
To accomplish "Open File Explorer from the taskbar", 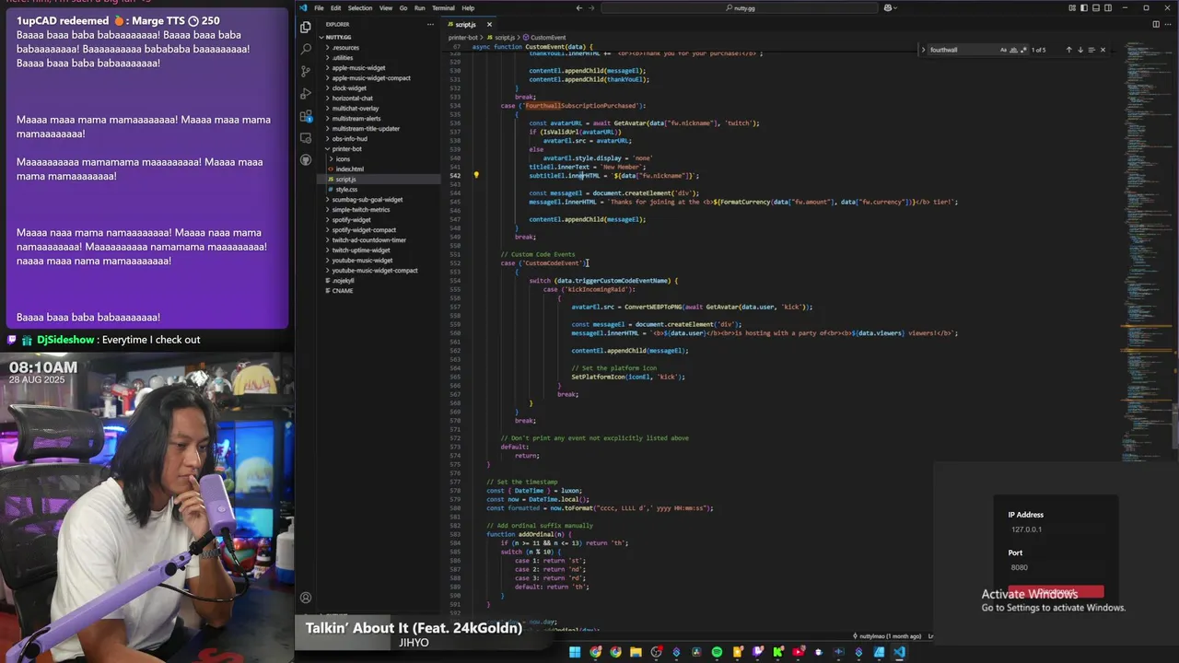I will click(636, 652).
